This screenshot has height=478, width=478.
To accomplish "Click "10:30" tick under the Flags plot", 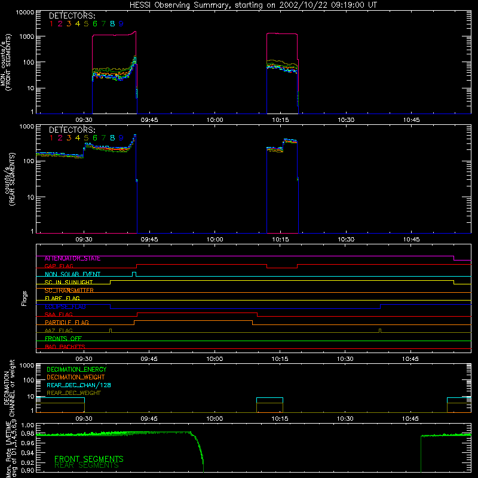I will (345, 359).
